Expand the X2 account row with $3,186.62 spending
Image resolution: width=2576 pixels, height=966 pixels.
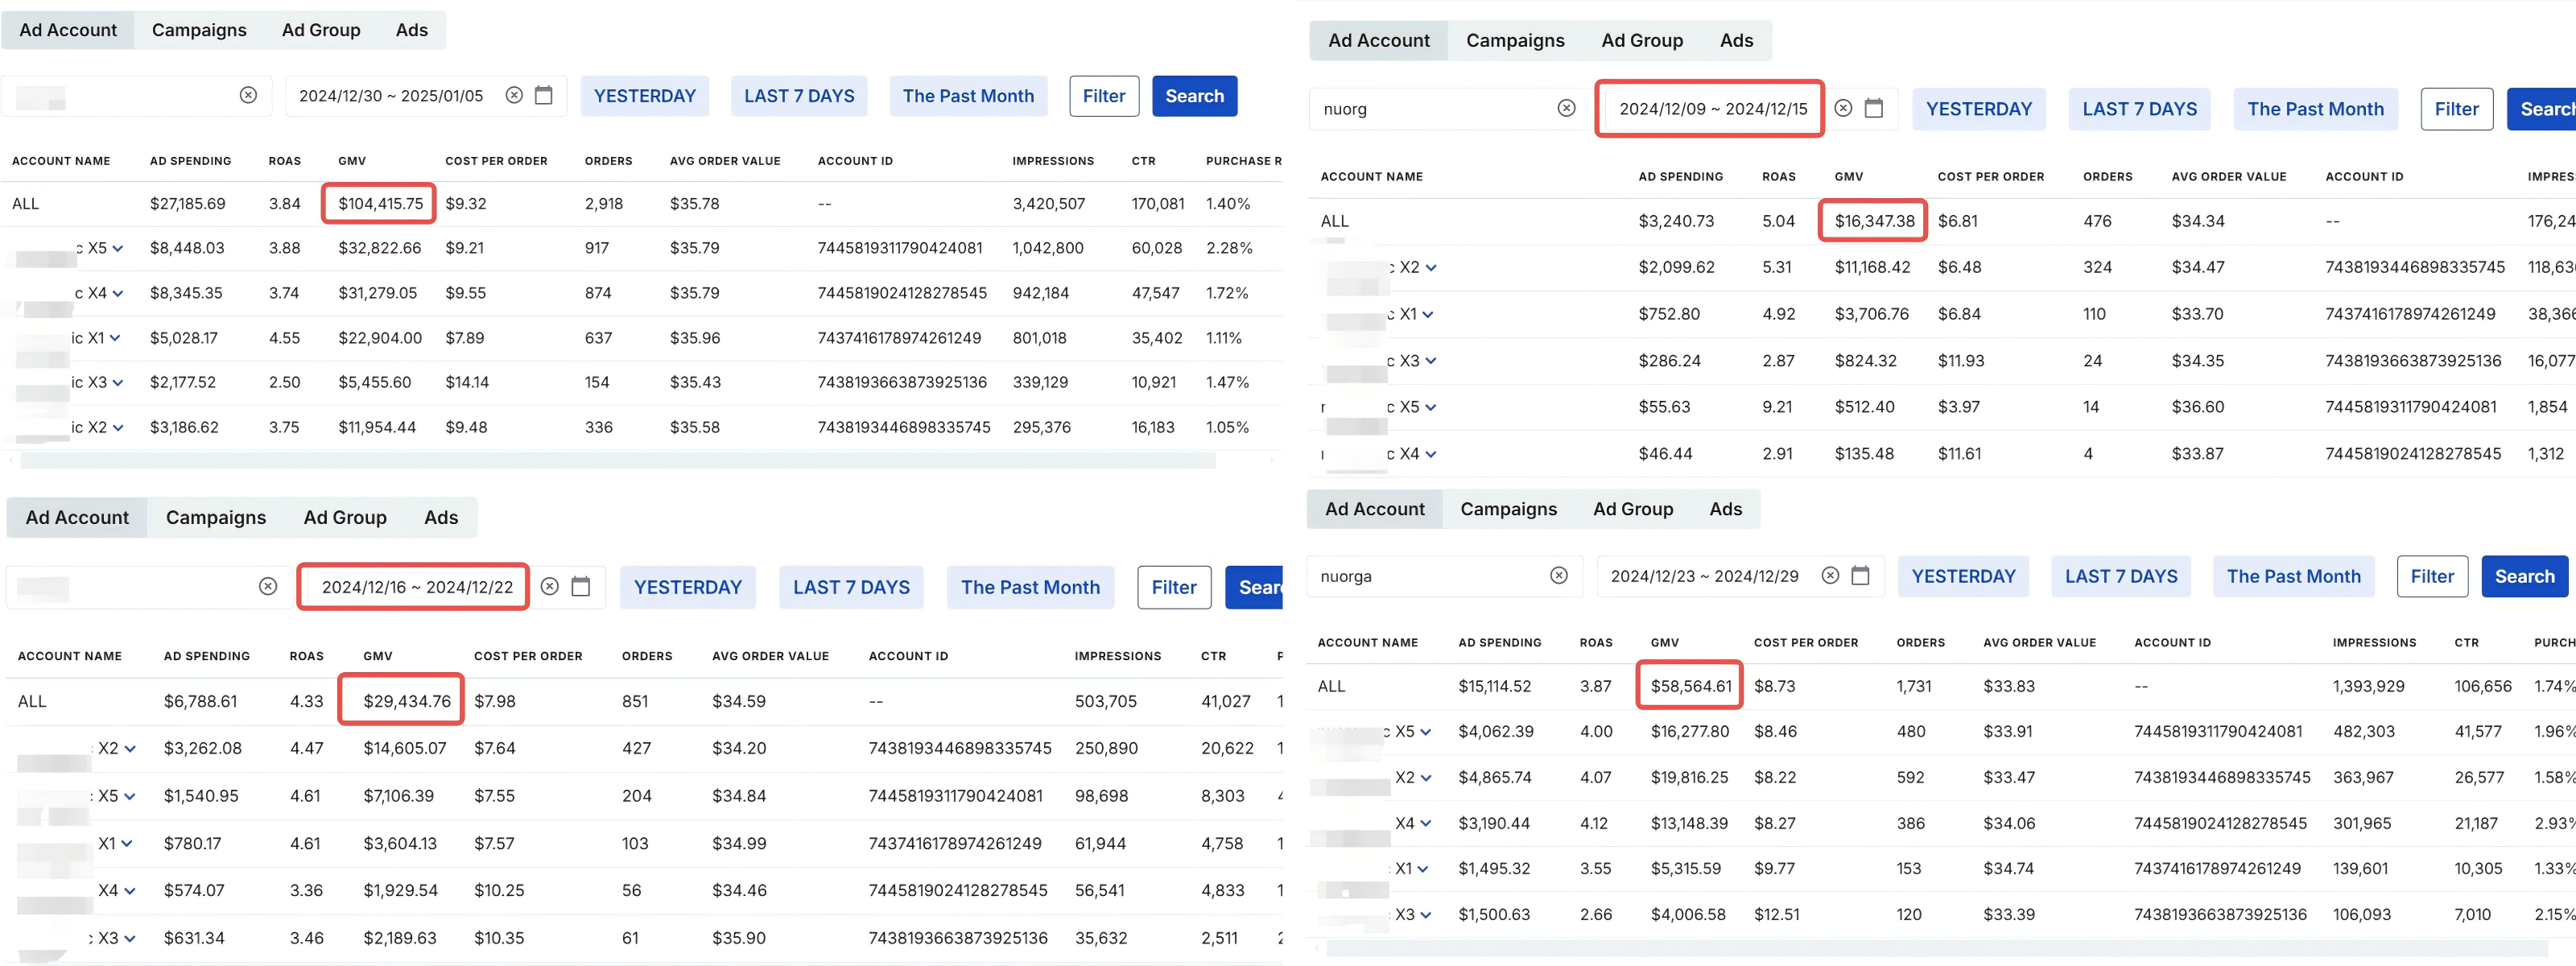[118, 427]
